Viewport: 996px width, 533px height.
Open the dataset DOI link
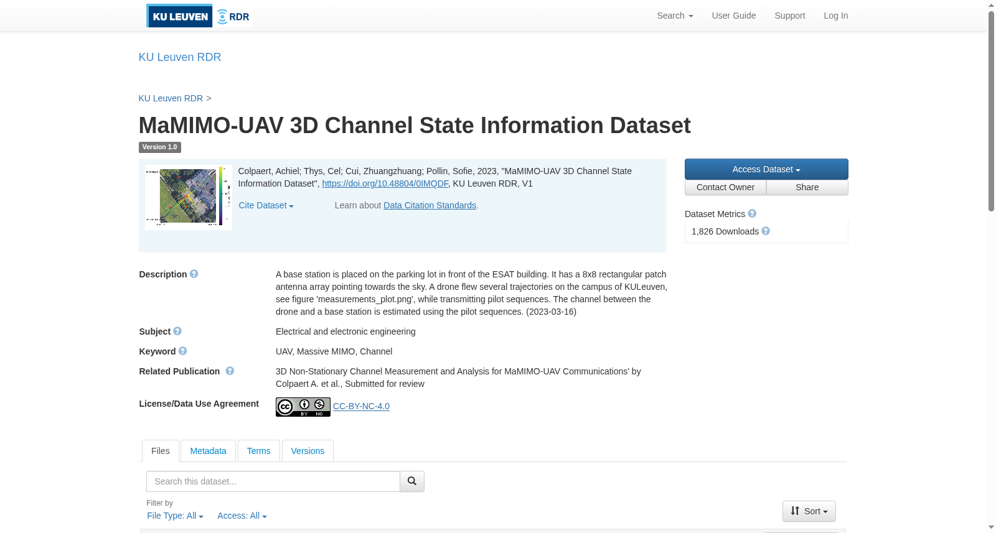click(x=385, y=183)
